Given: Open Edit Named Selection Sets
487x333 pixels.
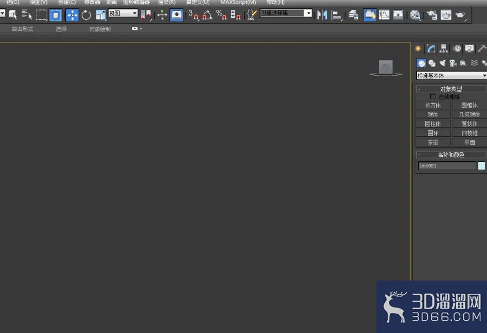Looking at the screenshot, I should [x=252, y=14].
